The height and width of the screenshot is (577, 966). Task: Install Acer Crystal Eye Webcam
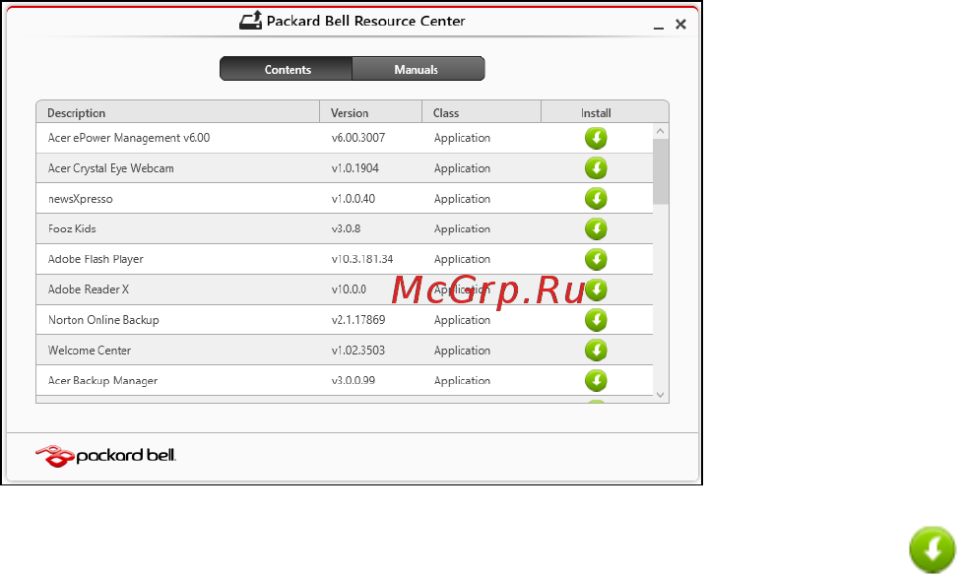596,168
